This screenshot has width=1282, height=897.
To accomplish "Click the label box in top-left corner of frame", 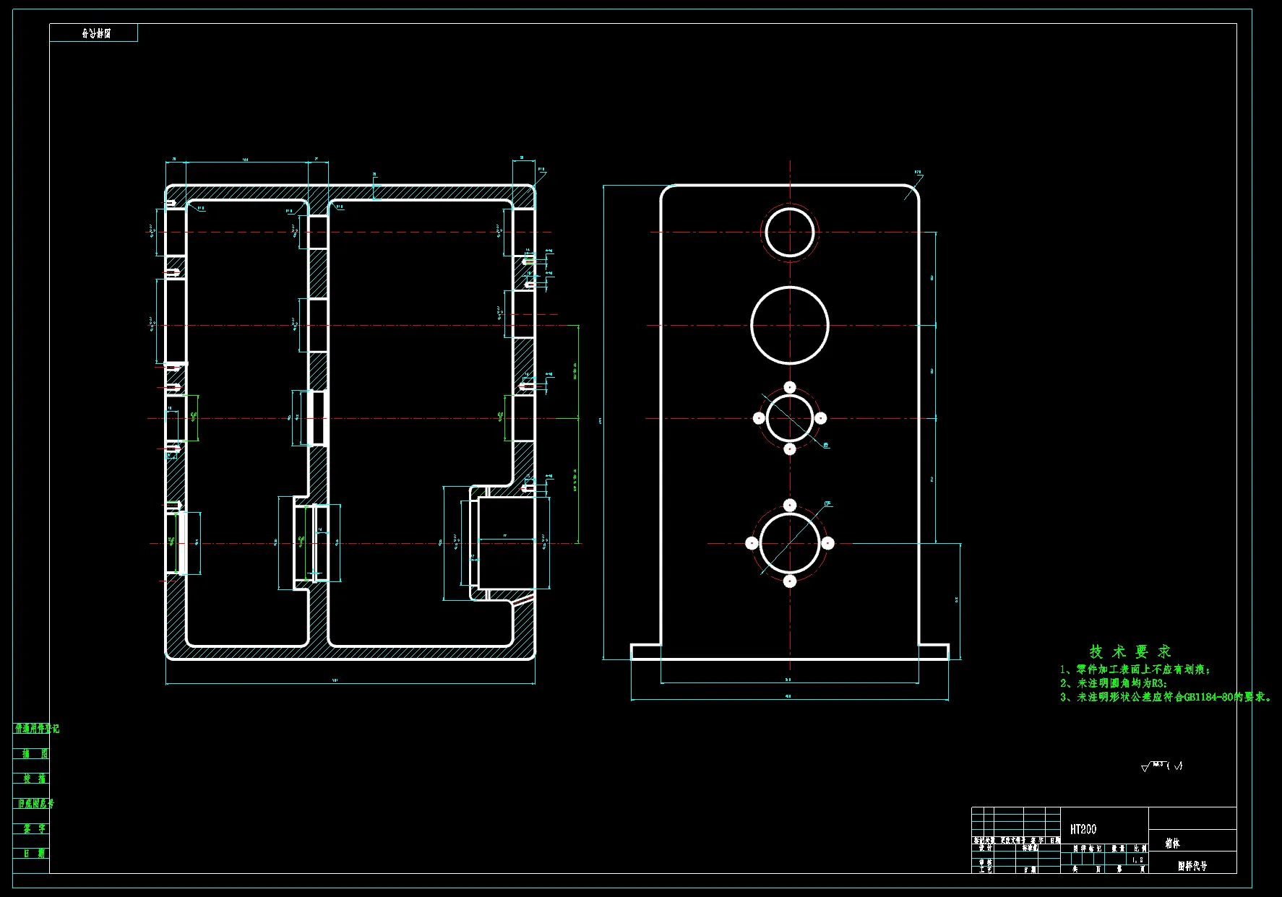I will point(94,32).
